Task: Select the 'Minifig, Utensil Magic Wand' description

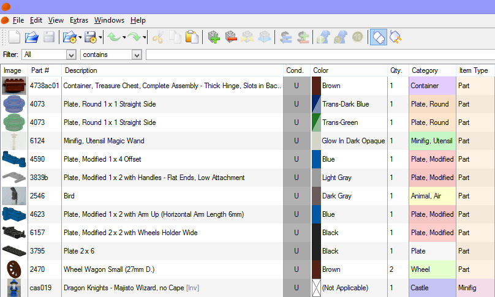Action: (x=104, y=141)
